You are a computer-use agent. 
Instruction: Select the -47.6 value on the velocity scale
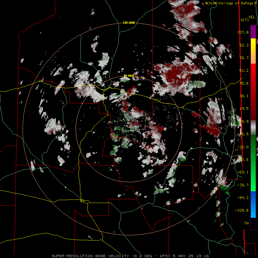(x=243, y=160)
